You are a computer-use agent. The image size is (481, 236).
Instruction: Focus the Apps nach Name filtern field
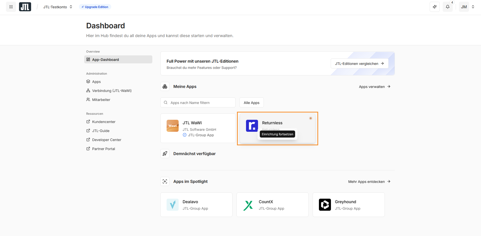(x=200, y=103)
